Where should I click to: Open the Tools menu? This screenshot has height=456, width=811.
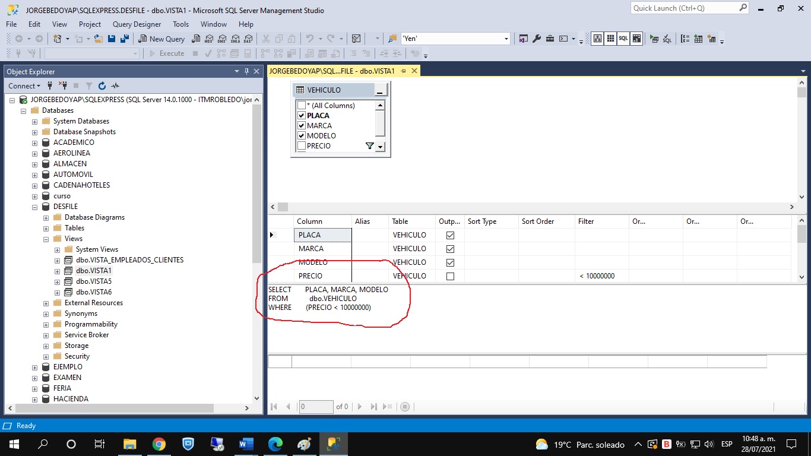point(180,24)
